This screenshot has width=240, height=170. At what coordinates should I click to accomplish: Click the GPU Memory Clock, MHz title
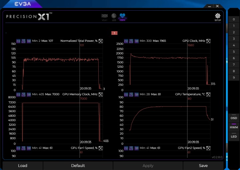[x=80, y=94]
